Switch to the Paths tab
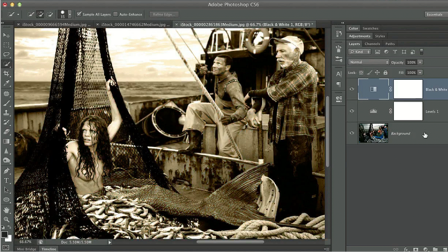 click(x=390, y=43)
